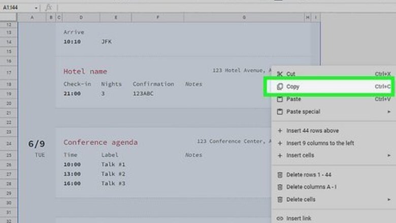Image resolution: width=396 pixels, height=223 pixels.
Task: Open the Name box dropdown arrow
Action: tap(36, 8)
